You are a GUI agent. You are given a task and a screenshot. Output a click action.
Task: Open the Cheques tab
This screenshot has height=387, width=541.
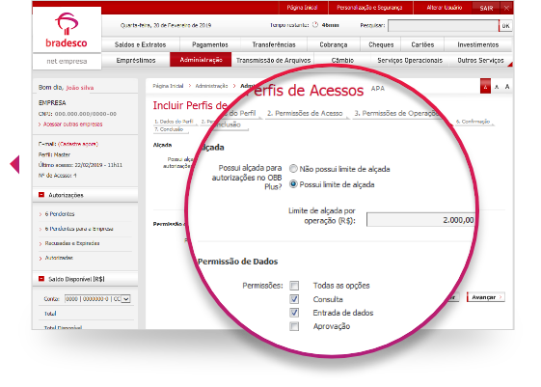click(x=381, y=44)
